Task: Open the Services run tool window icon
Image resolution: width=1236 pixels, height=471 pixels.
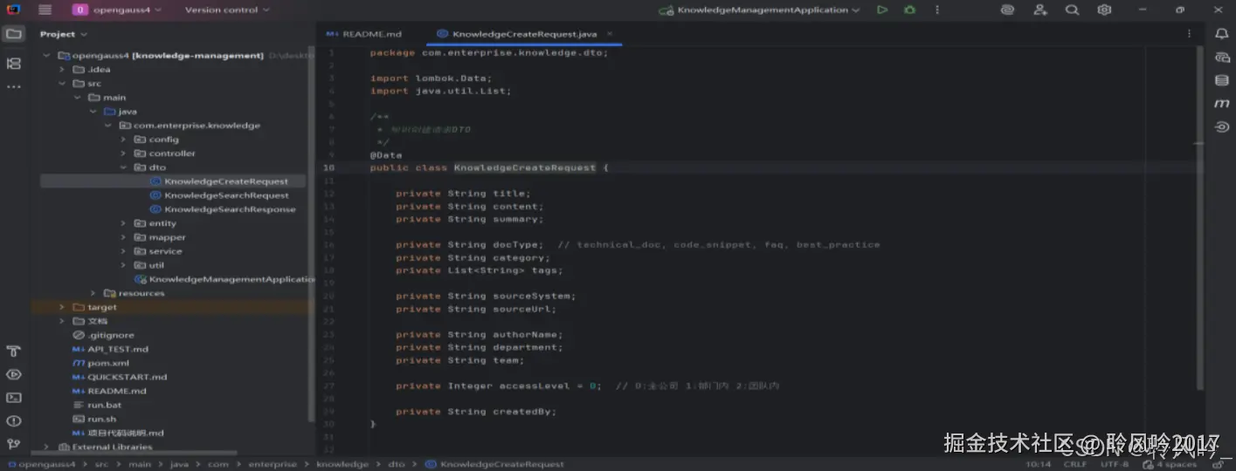Action: [13, 374]
